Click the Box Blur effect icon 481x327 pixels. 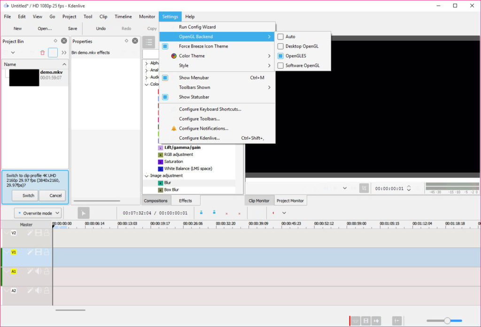(161, 190)
